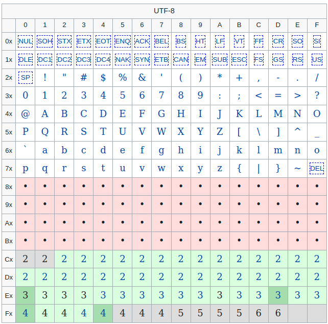328x324 pixels.
Task: Select the lowercase letter g link
Action: [161, 151]
